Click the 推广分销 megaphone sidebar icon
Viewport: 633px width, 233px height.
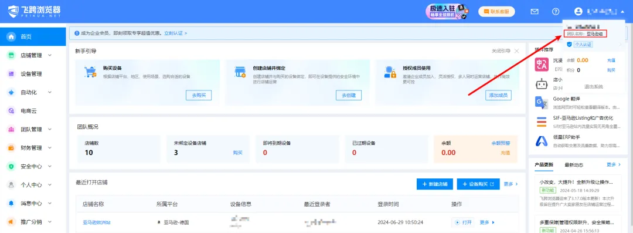click(x=11, y=222)
